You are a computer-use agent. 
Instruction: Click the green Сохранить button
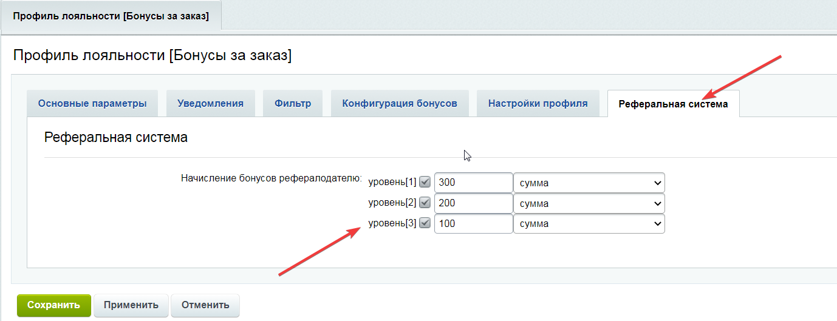click(54, 305)
